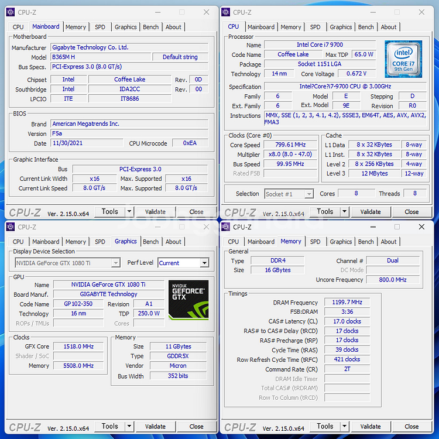The width and height of the screenshot is (439, 439).
Task: Click the CPU-Z app icon in CPU window
Action: coord(226,12)
